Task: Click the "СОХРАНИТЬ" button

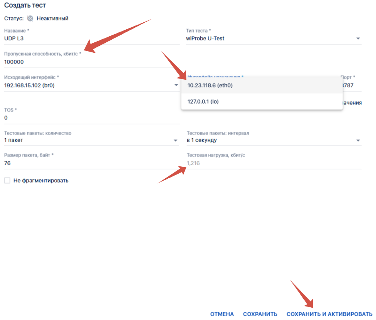Action: 260,314
